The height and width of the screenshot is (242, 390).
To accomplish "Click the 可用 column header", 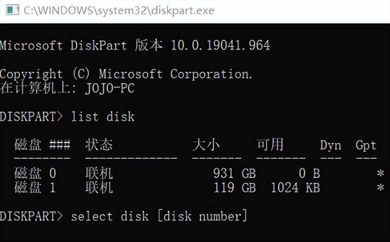I will pos(270,145).
